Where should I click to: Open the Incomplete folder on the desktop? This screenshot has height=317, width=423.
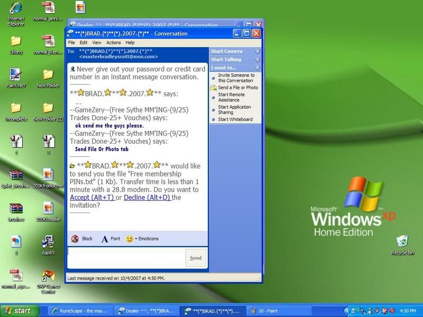(16, 111)
